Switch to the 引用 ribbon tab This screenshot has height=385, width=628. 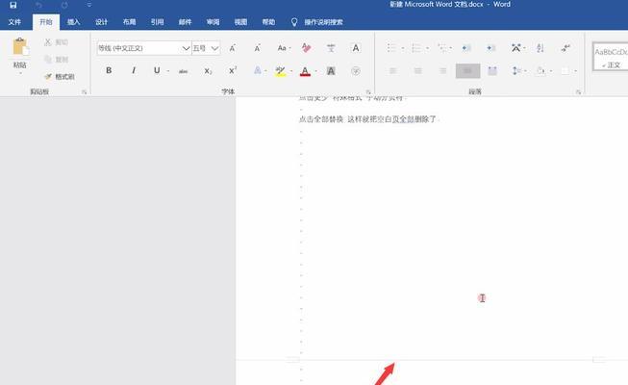pos(157,22)
